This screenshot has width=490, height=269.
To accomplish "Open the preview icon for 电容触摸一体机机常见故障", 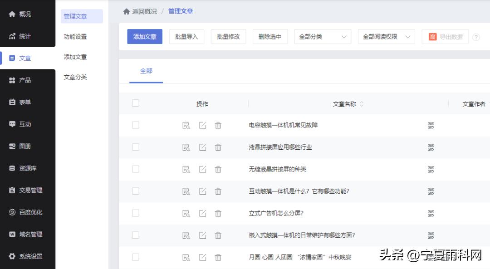I will click(x=186, y=125).
